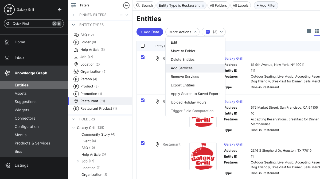
Task: Open the (3) selection dropdown
Action: pos(214,32)
